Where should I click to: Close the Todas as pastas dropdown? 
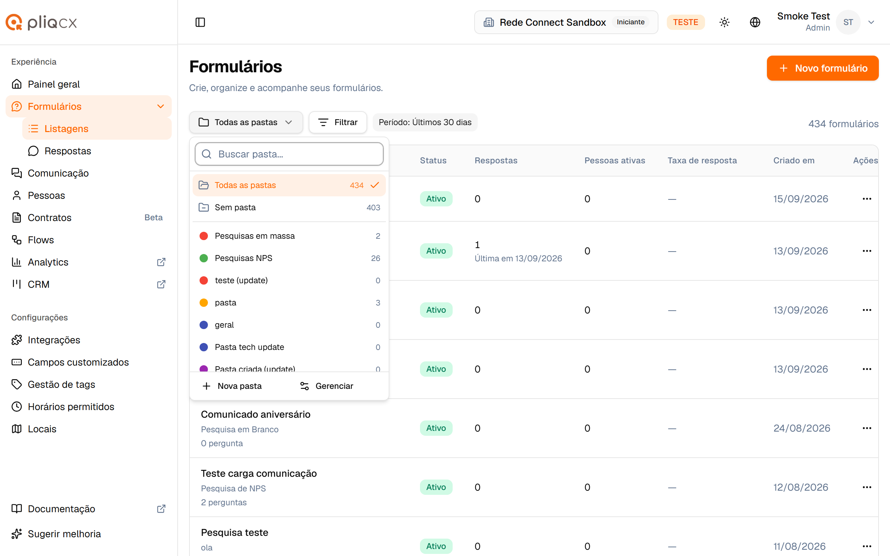point(246,122)
